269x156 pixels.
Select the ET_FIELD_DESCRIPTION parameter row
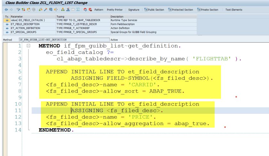pyautogui.click(x=25, y=24)
